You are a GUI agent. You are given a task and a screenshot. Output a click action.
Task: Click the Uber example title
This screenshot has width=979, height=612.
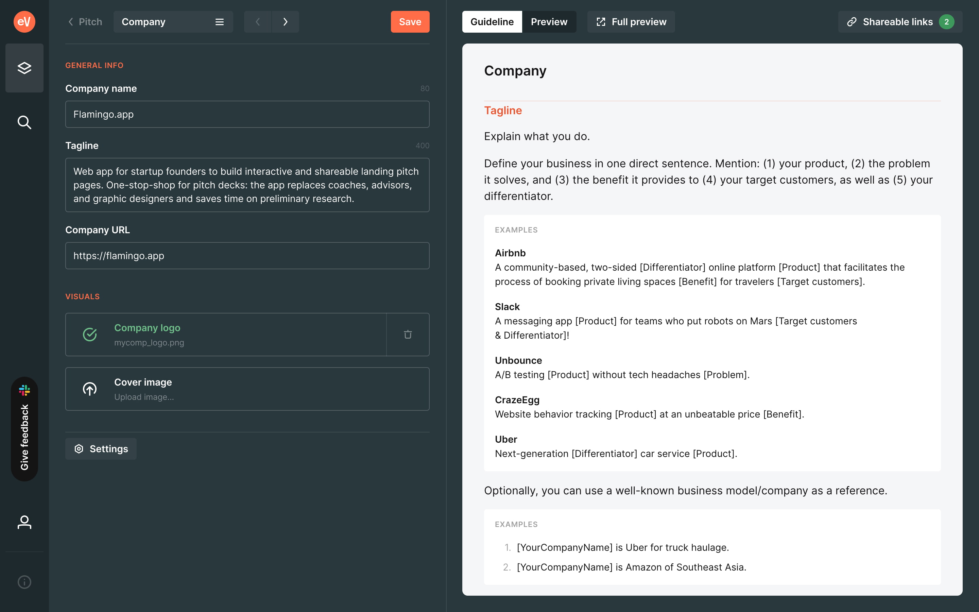(506, 440)
